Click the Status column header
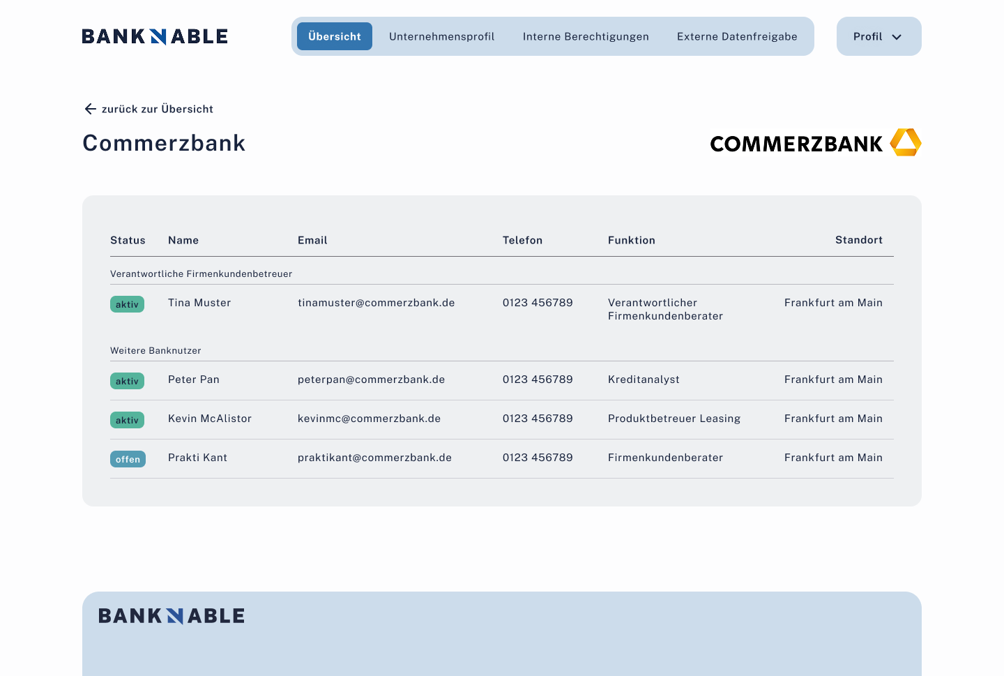1004x676 pixels. pos(128,240)
